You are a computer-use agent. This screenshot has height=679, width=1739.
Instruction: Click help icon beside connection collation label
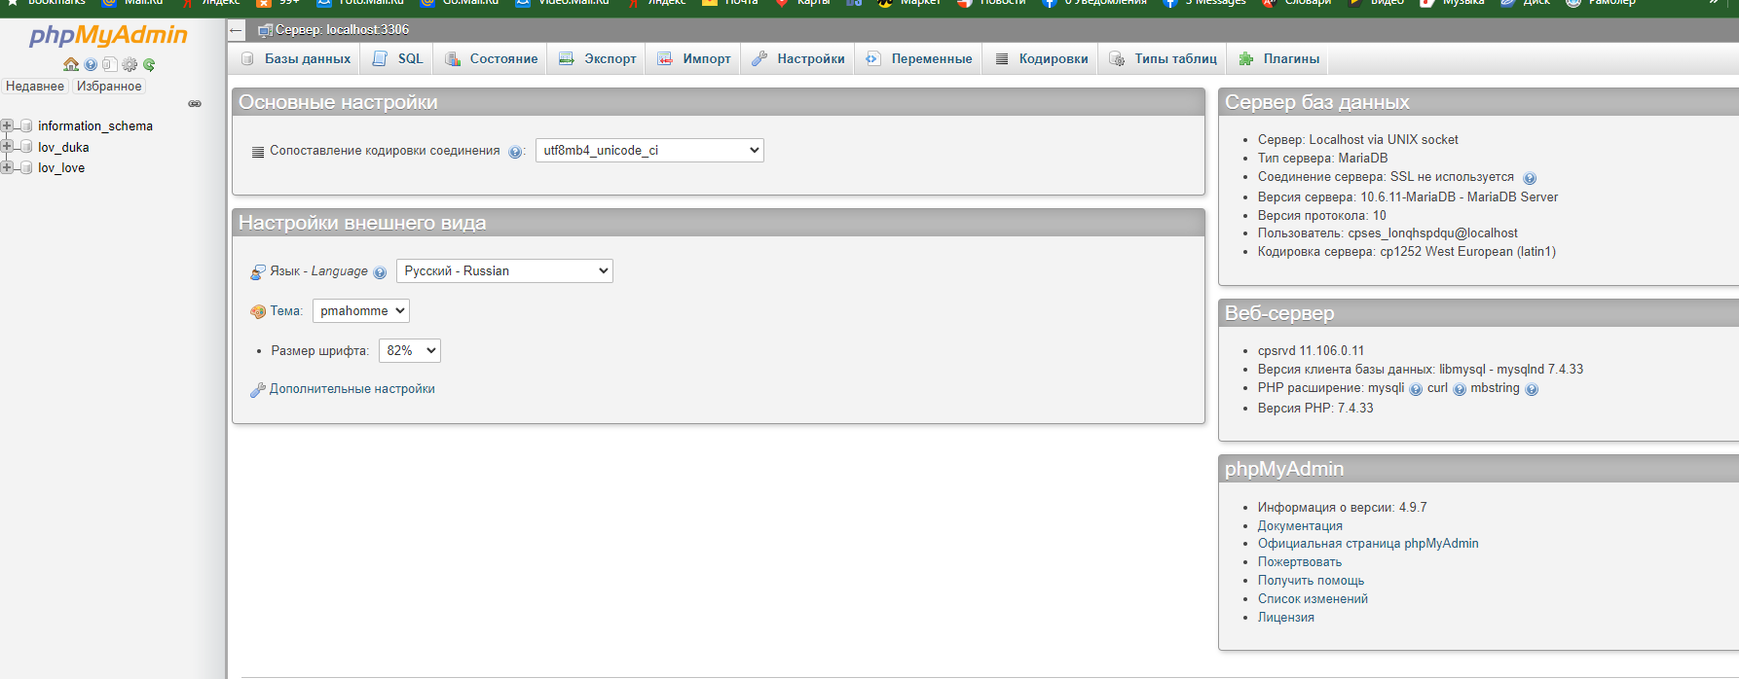pos(515,152)
